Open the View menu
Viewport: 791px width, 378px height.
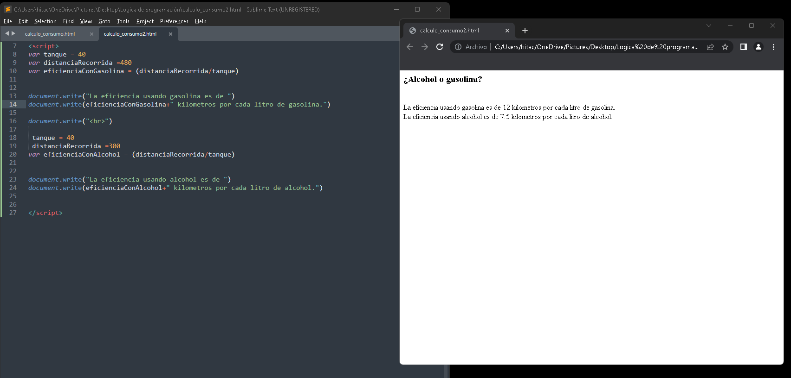[86, 21]
